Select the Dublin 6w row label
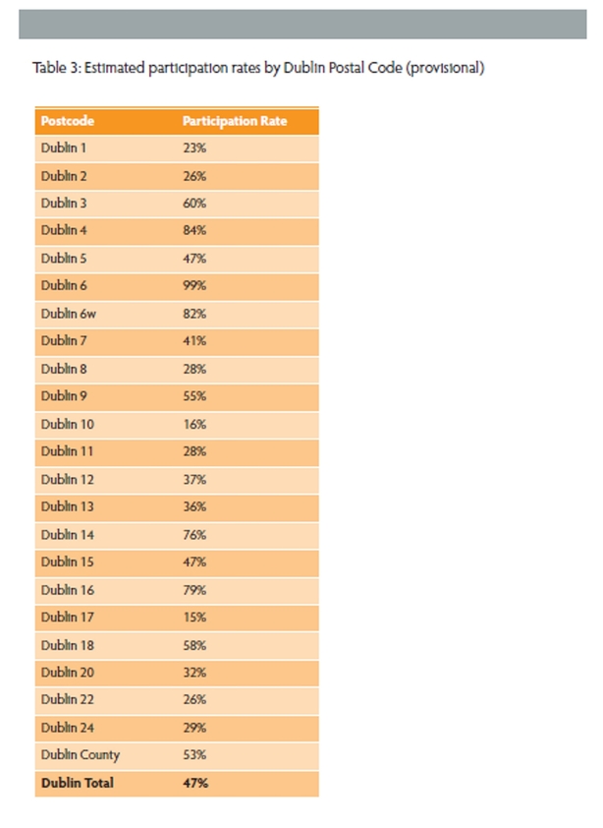603x828 pixels. tap(69, 314)
